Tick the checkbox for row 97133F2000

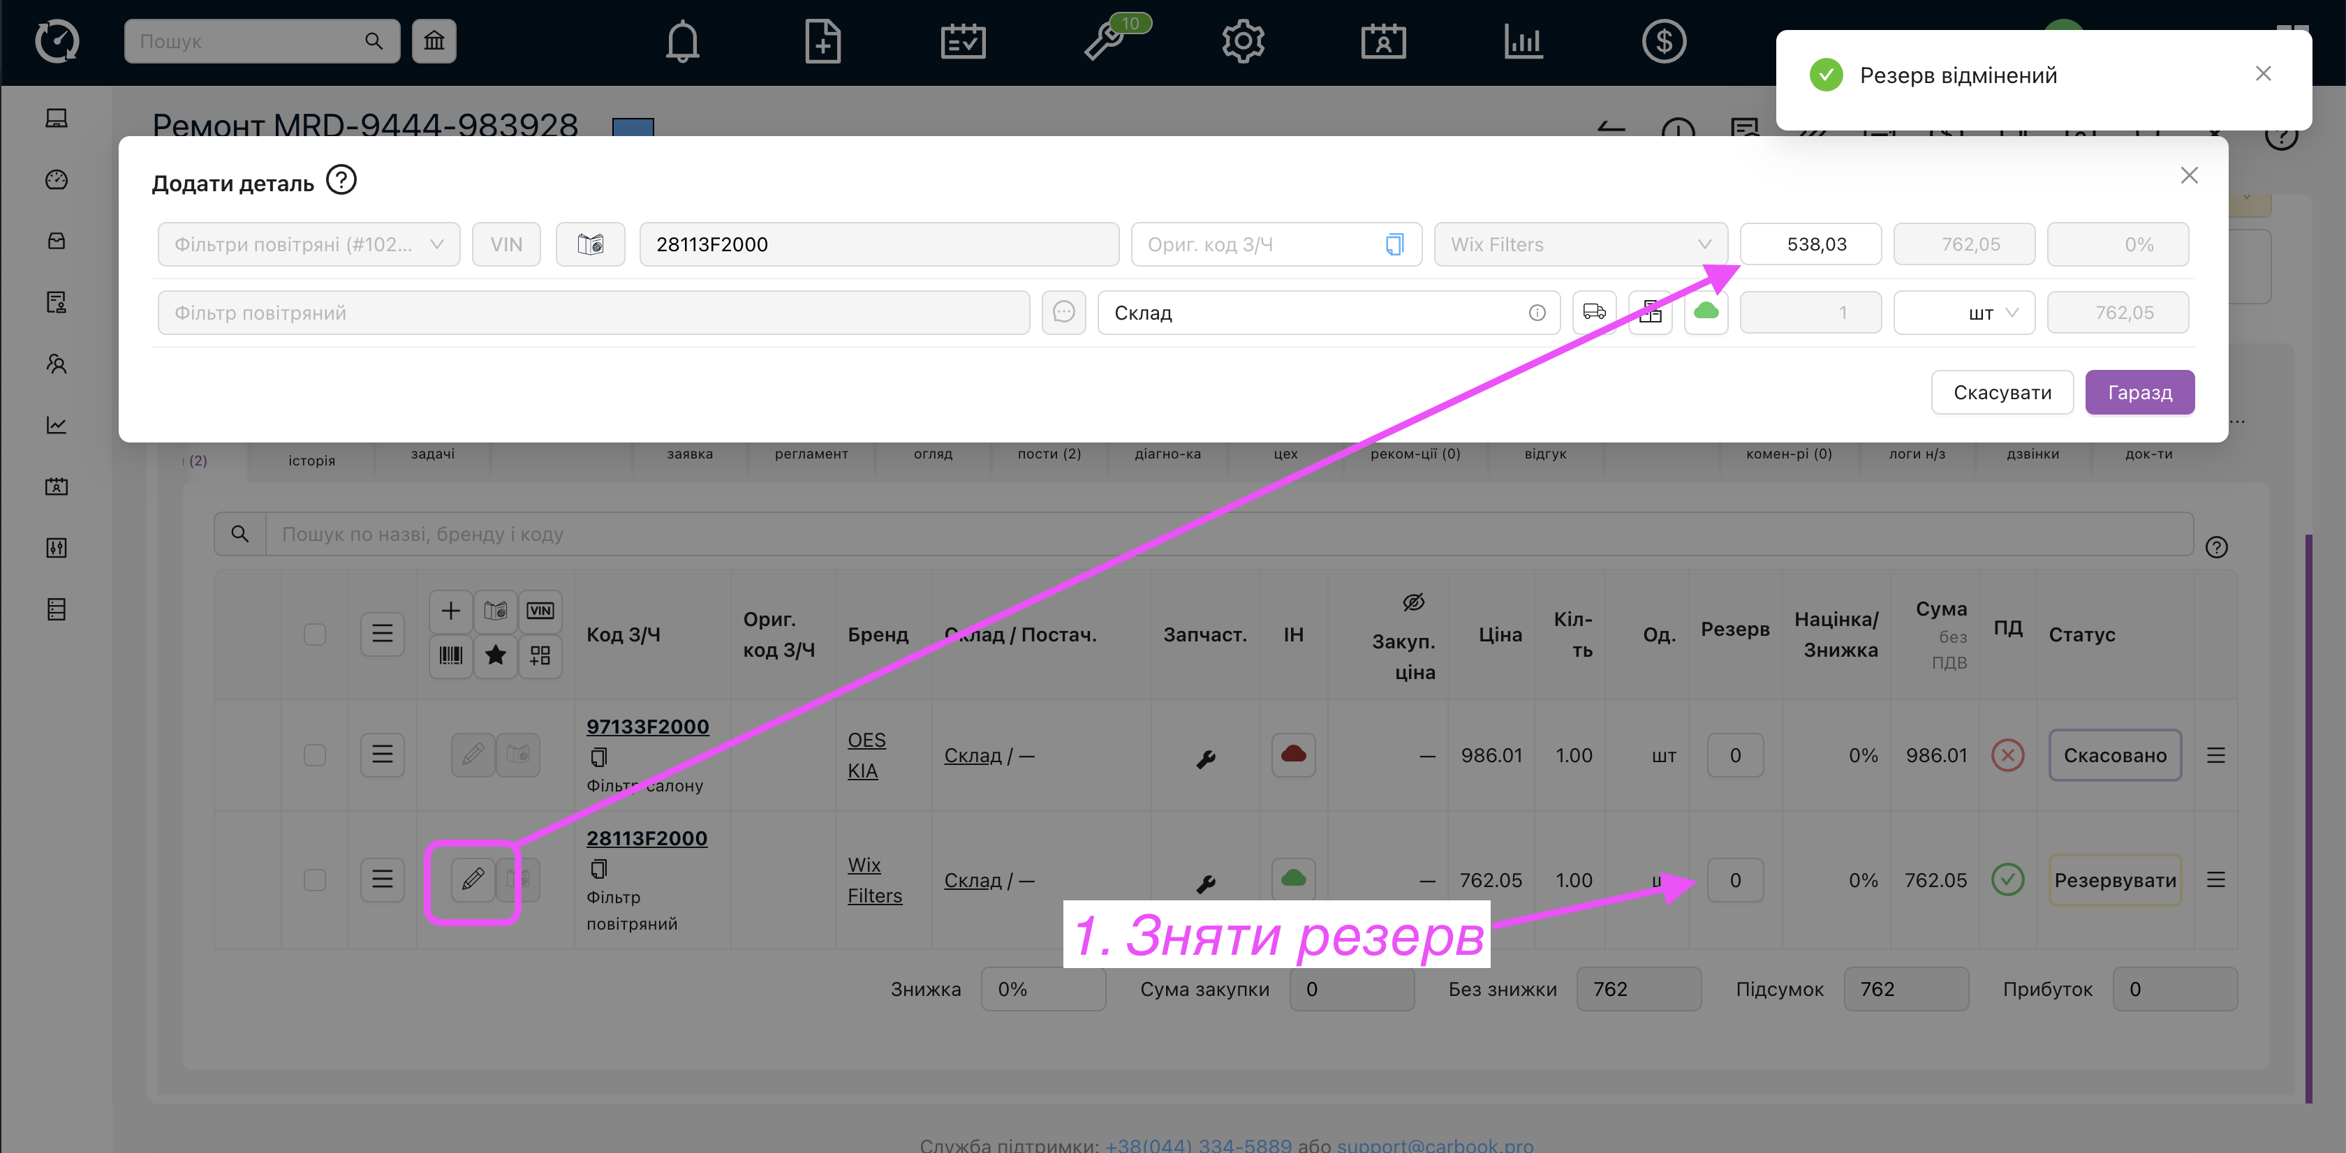coord(315,755)
